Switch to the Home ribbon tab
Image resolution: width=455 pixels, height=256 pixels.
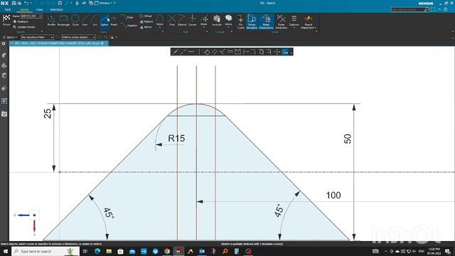point(24,9)
